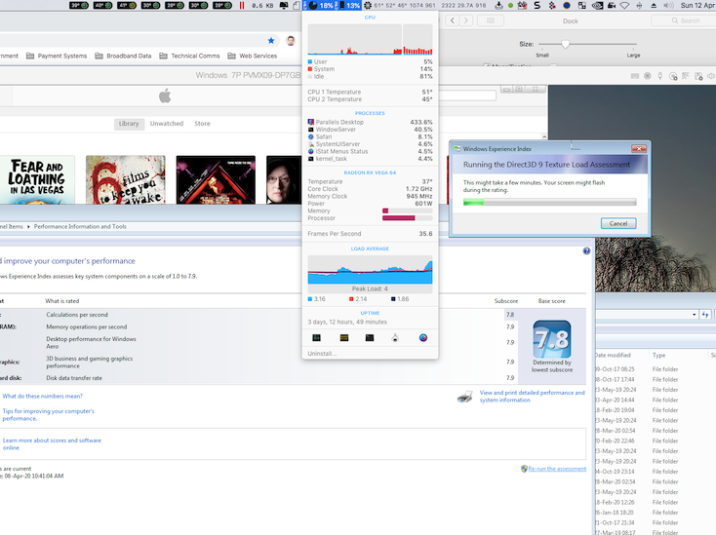
Task: Switch to the Unwatched tab
Action: tap(166, 124)
